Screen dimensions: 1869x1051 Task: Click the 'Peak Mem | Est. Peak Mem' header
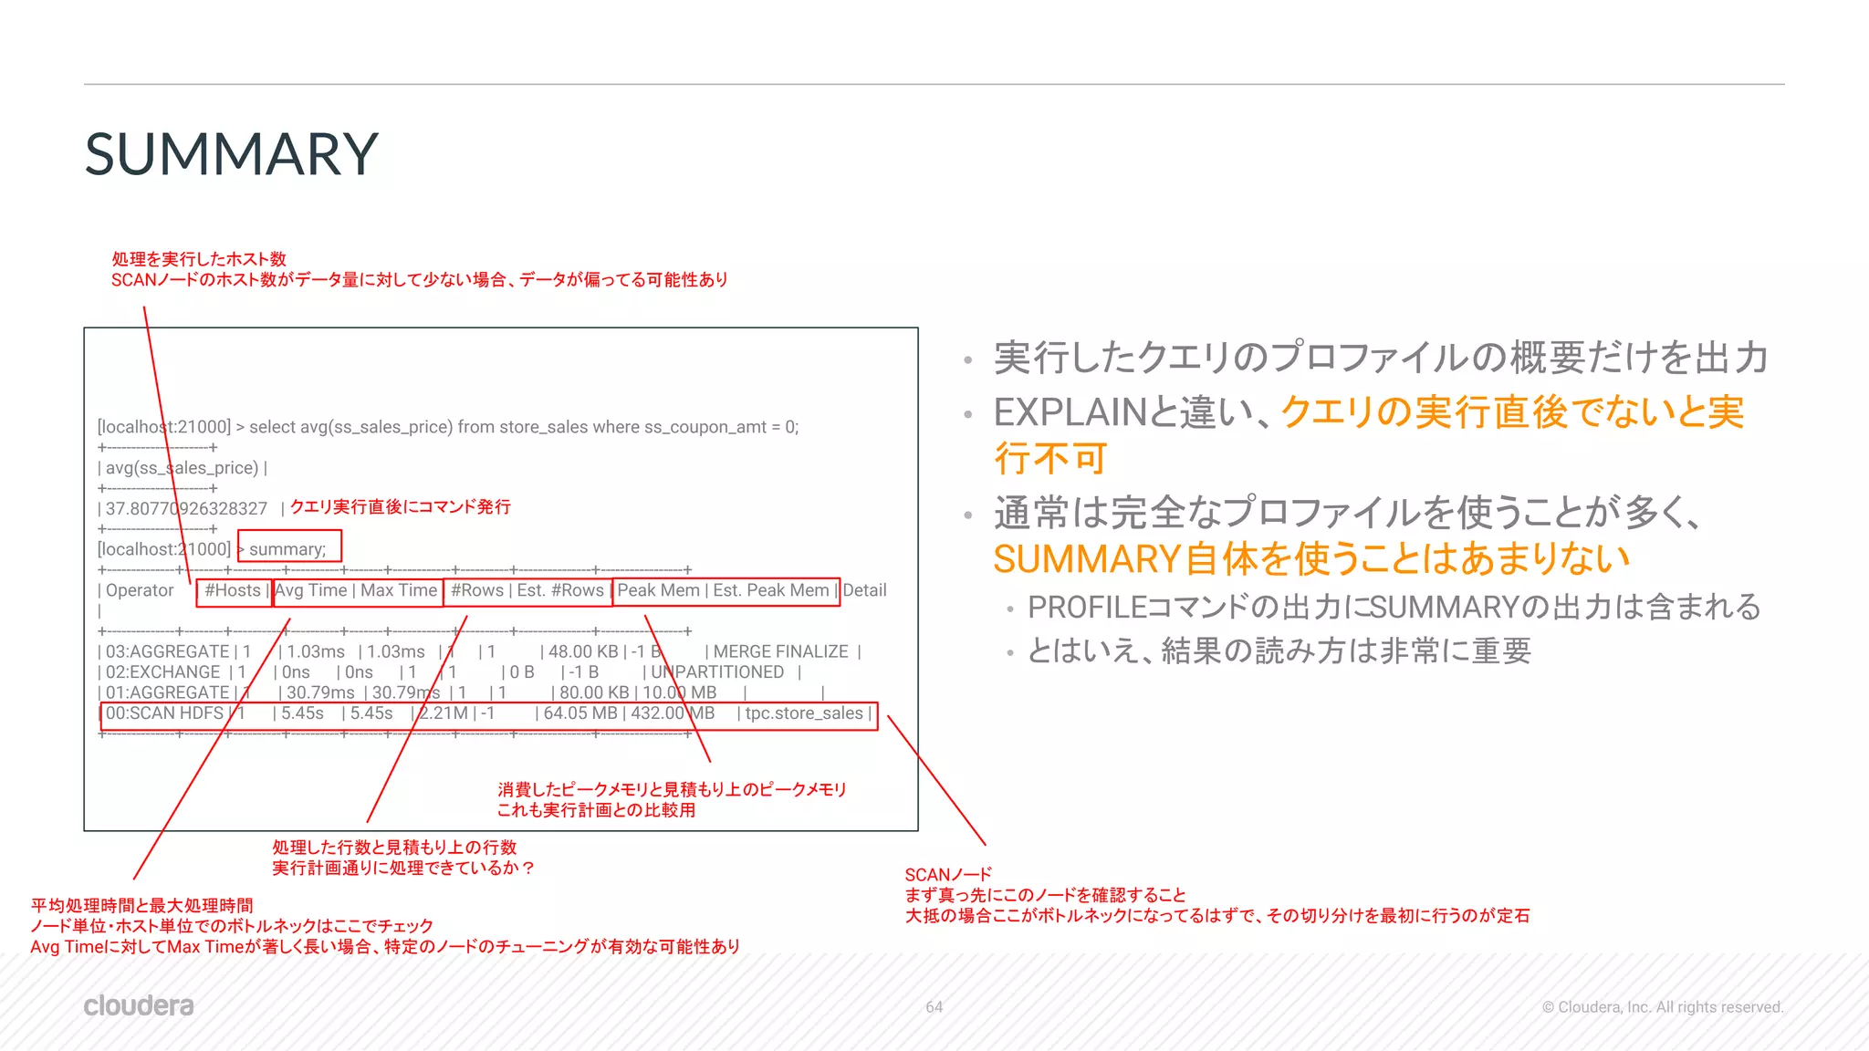pos(724,590)
